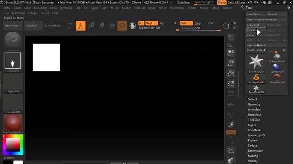The width and height of the screenshot is (293, 164).
Task: Toggle the Rgb mode
Action: click(x=162, y=23)
